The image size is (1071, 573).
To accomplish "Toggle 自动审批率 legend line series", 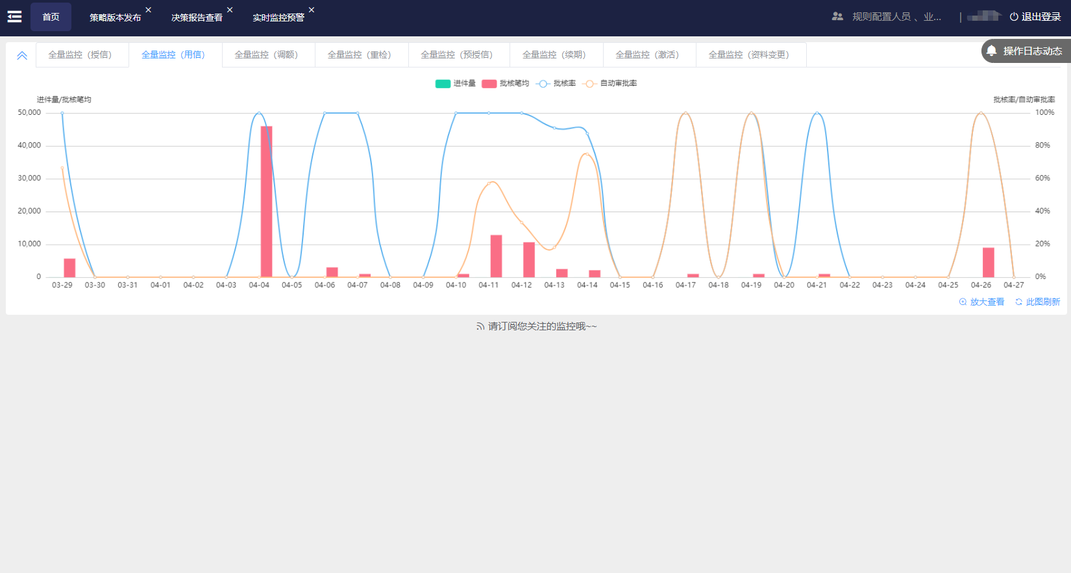I will click(609, 84).
